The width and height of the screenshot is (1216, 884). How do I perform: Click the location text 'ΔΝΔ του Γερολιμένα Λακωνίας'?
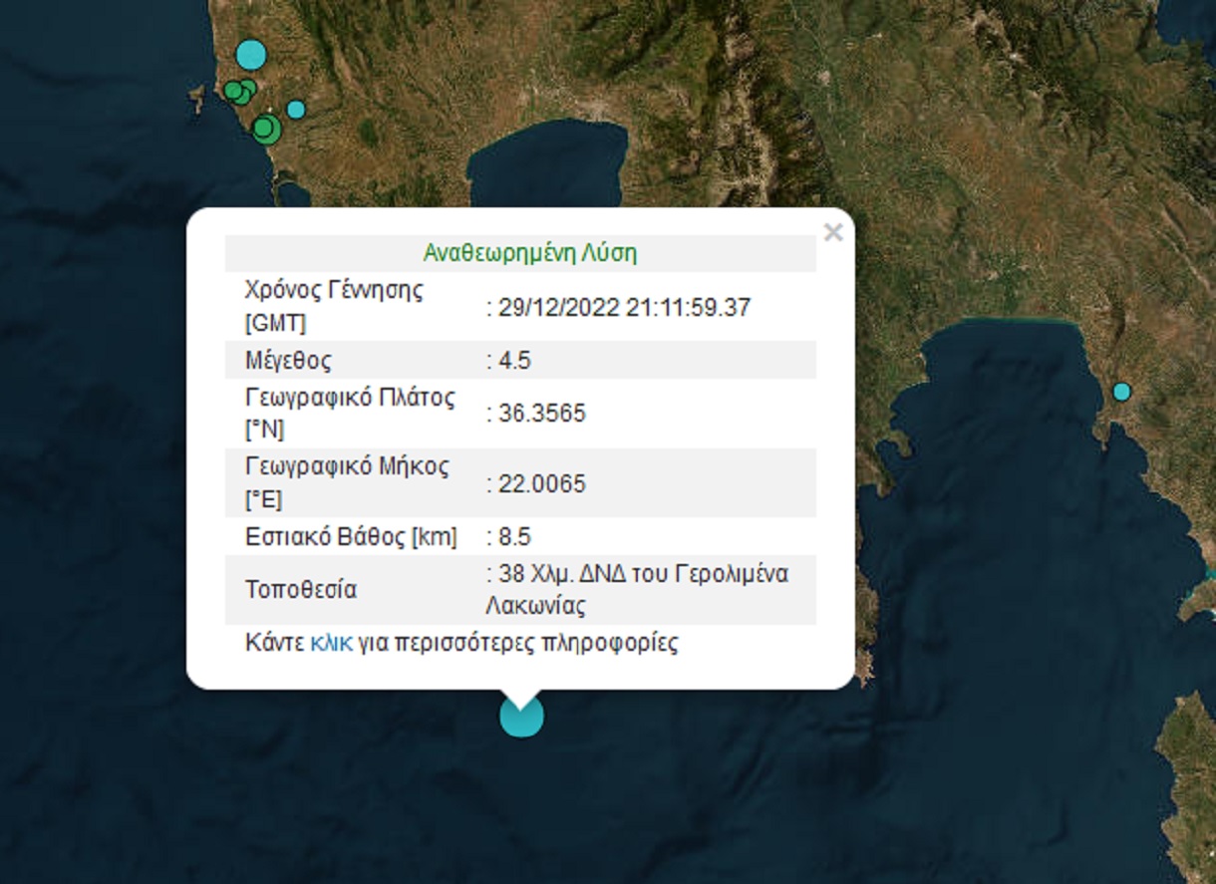(x=637, y=590)
